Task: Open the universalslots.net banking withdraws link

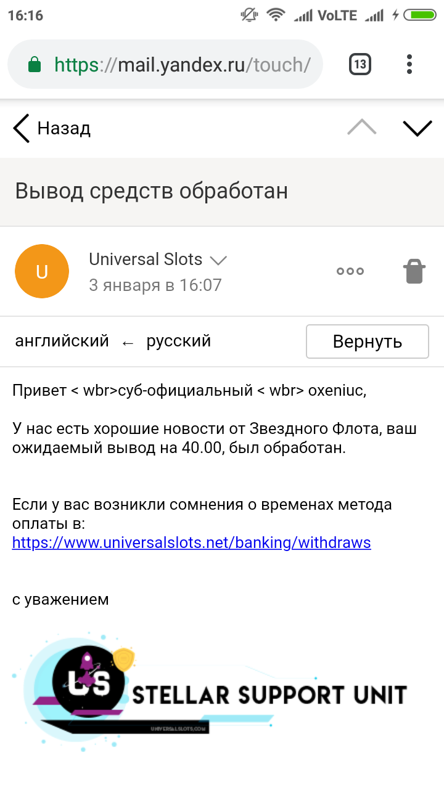Action: [191, 542]
